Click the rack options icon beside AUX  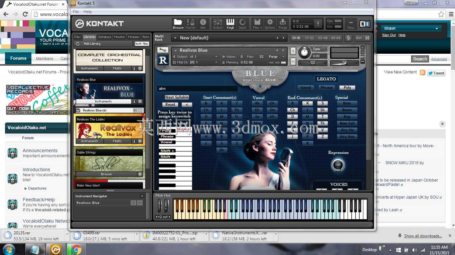[x=348, y=38]
